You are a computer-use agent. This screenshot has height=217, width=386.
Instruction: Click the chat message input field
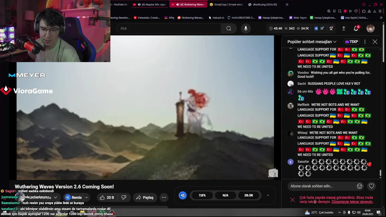321,186
